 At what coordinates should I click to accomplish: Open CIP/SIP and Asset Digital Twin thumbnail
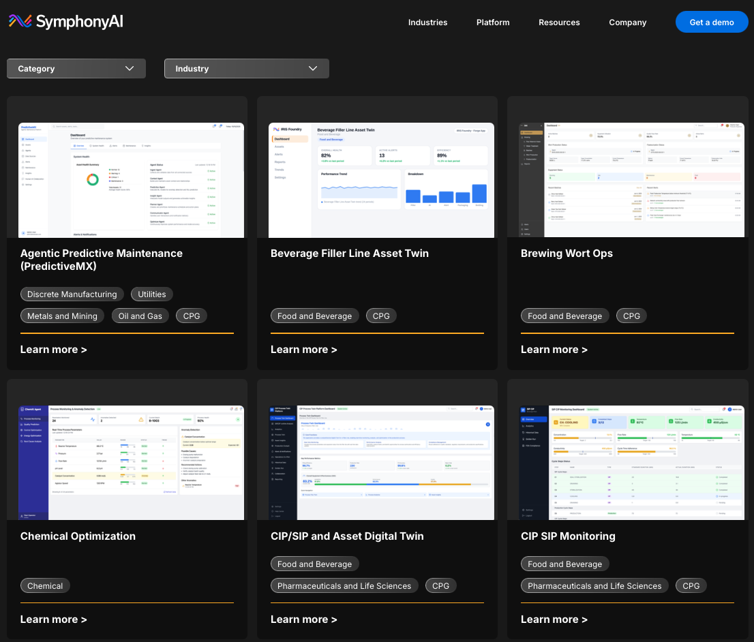381,463
